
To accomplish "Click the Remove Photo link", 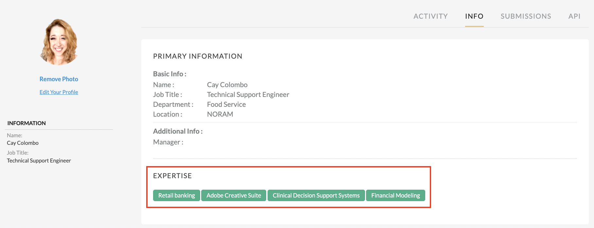I will (59, 79).
